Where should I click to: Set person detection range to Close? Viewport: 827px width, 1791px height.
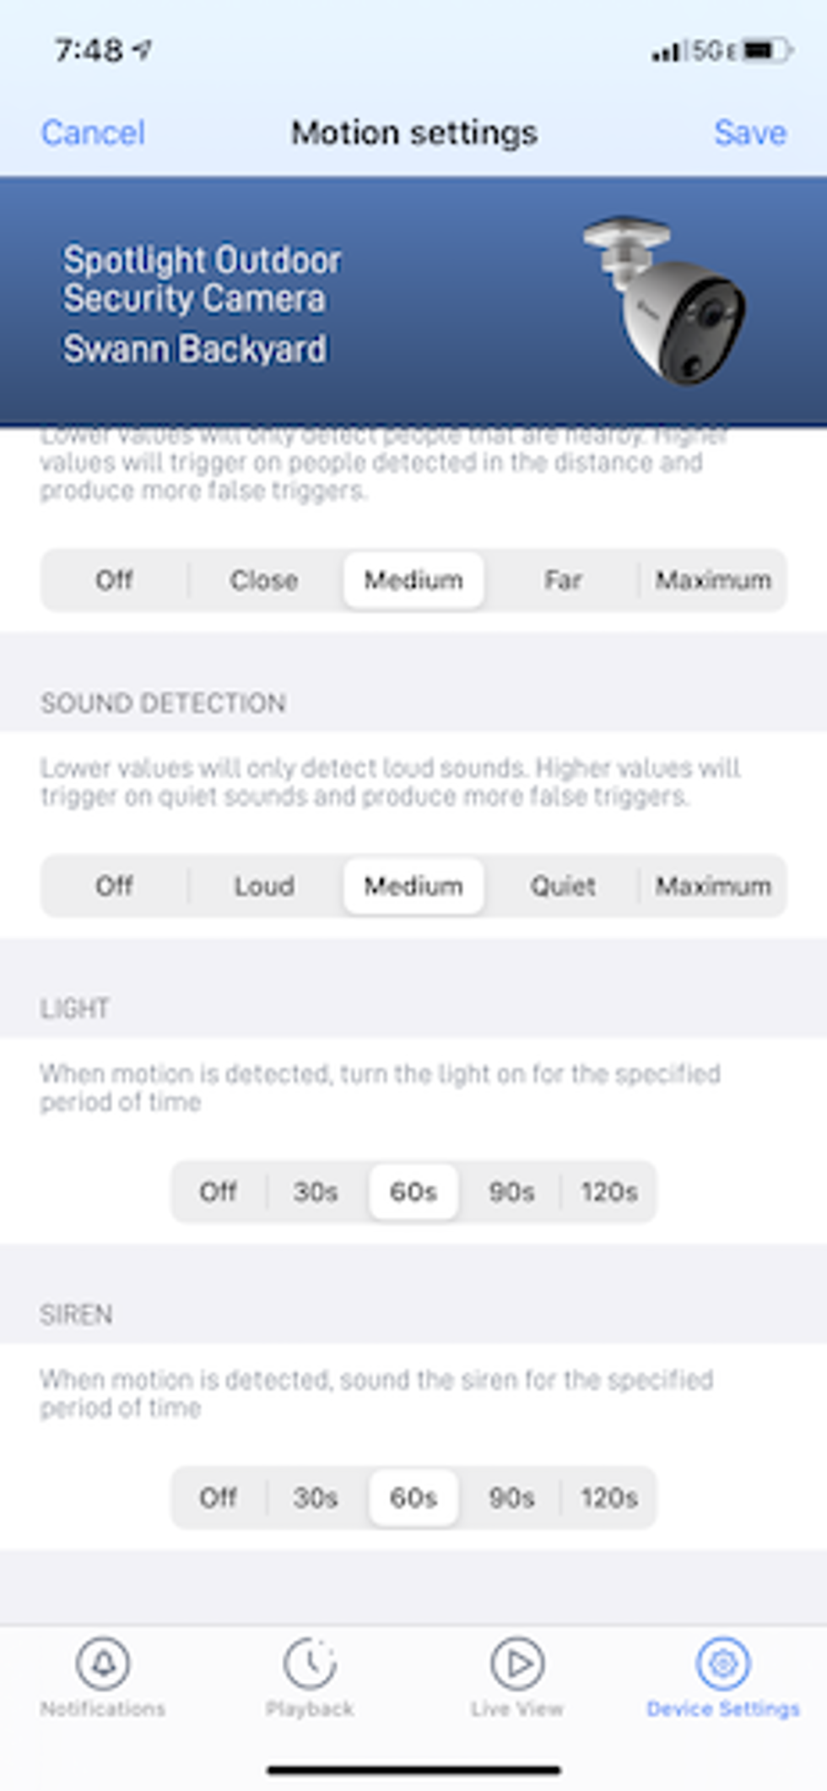pos(263,580)
